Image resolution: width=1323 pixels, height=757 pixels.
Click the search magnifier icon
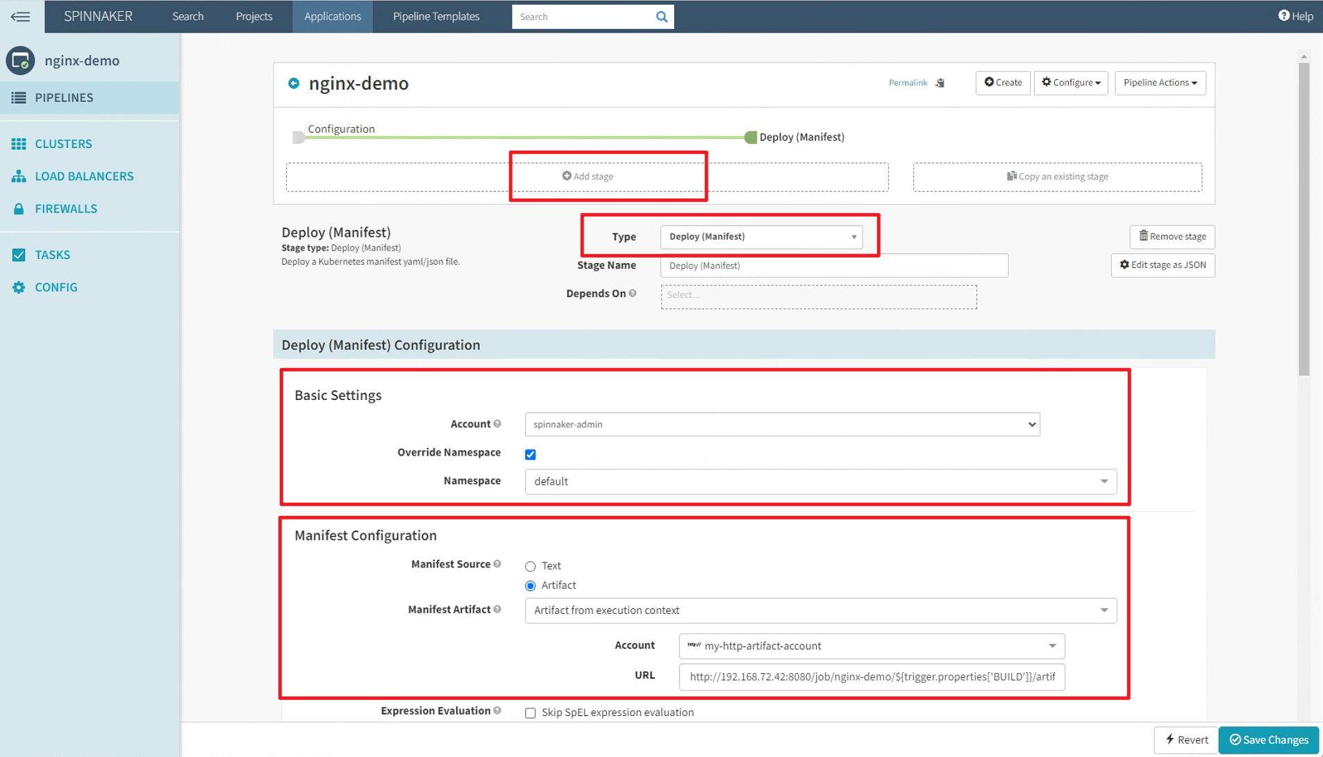[662, 17]
